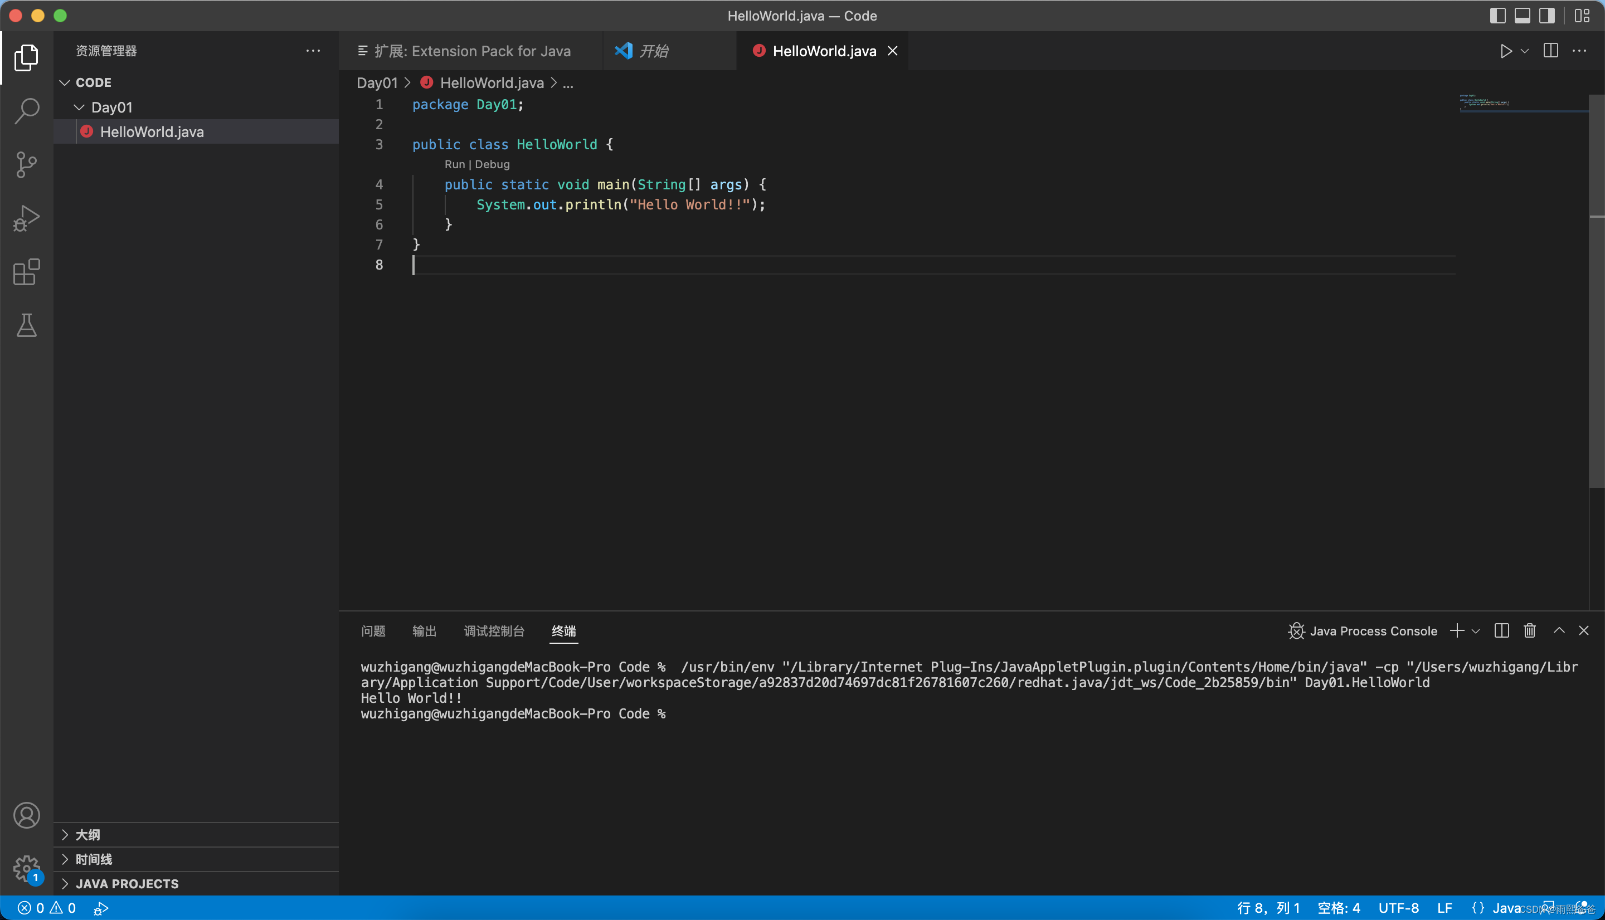Screen dimensions: 1605x920
Task: Click the editor vertical scrollbar
Action: pos(1597,291)
